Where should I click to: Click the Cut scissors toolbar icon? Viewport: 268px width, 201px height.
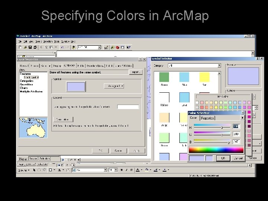(41, 47)
